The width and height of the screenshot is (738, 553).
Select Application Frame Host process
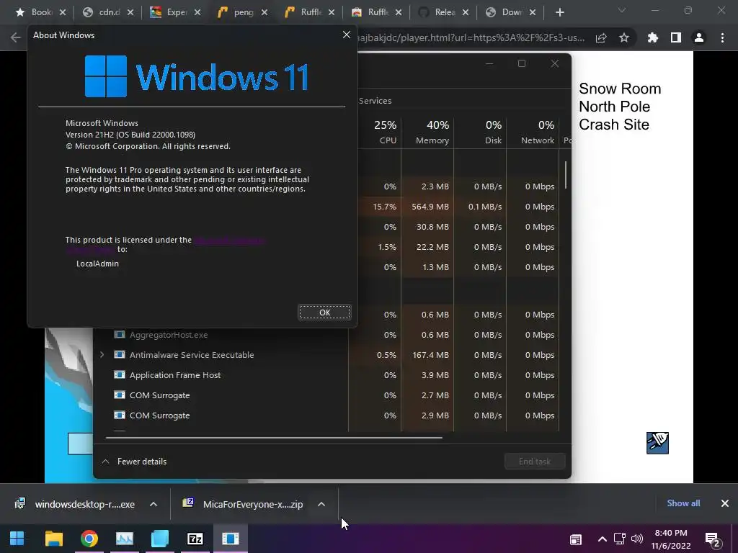click(174, 374)
